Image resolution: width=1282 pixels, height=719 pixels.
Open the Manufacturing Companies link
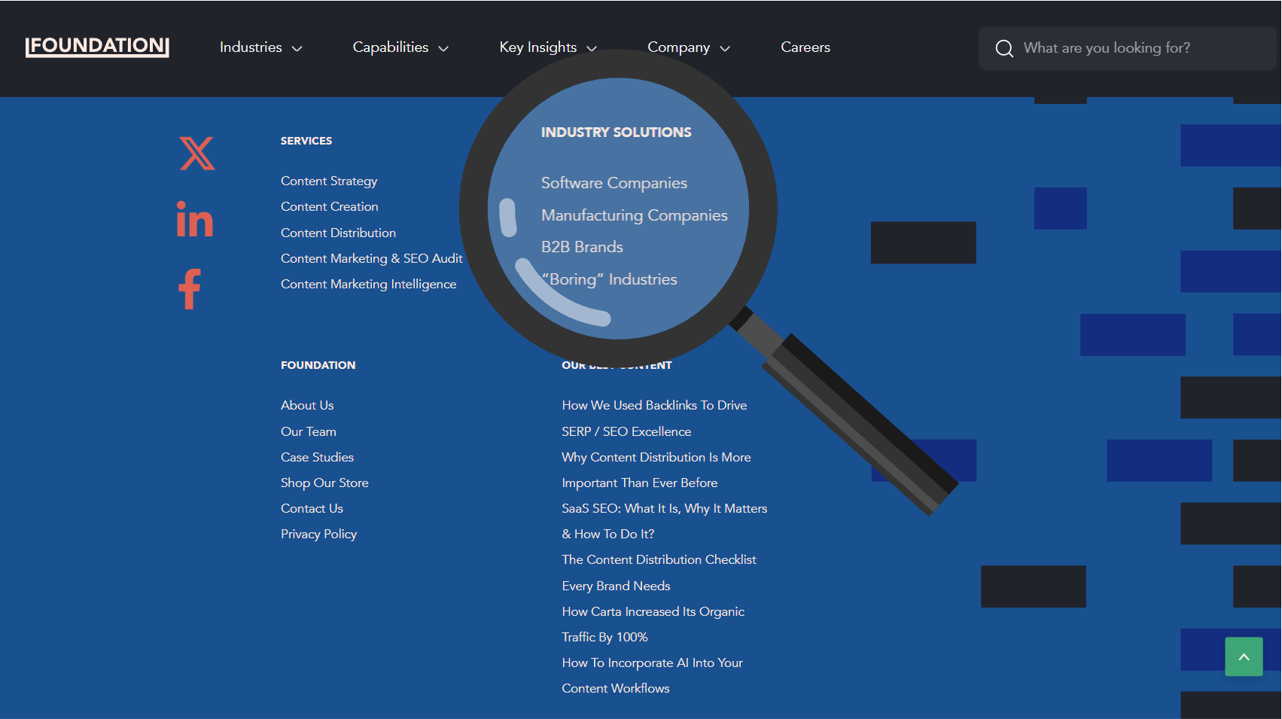pyautogui.click(x=634, y=215)
